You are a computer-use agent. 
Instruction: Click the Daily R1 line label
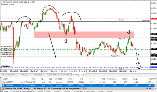pyautogui.click(x=121, y=20)
